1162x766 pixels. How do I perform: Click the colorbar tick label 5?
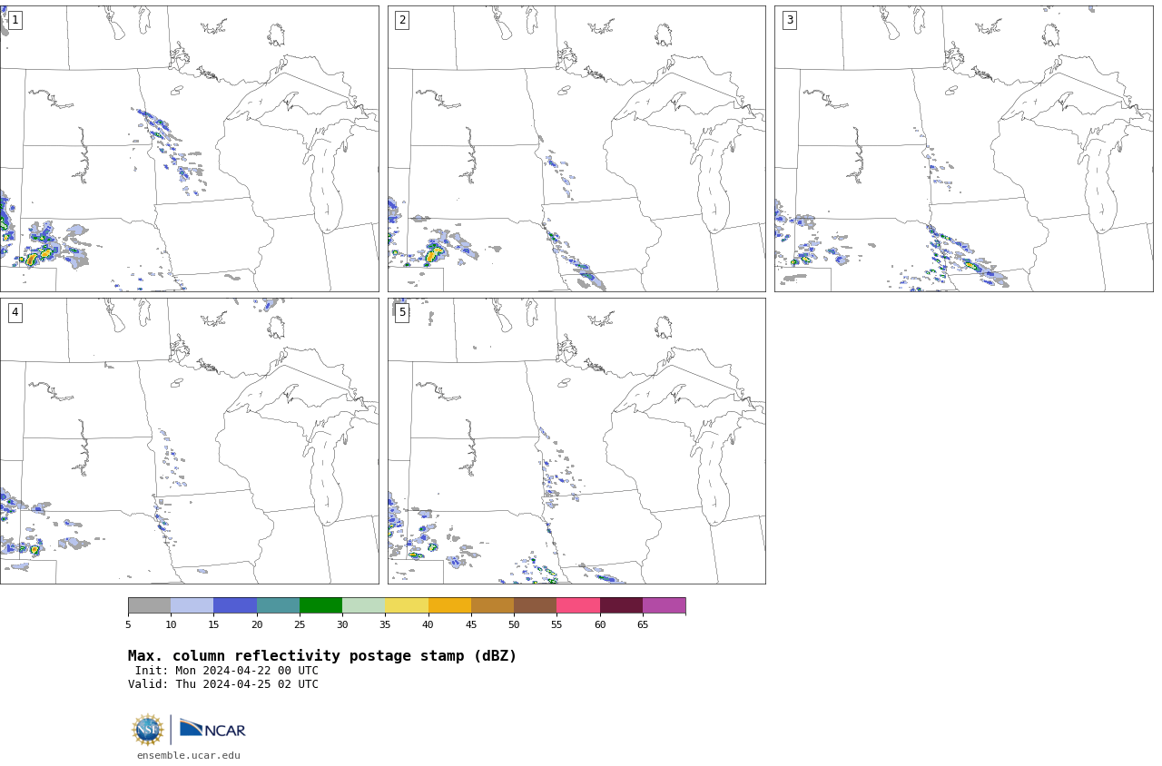point(128,624)
